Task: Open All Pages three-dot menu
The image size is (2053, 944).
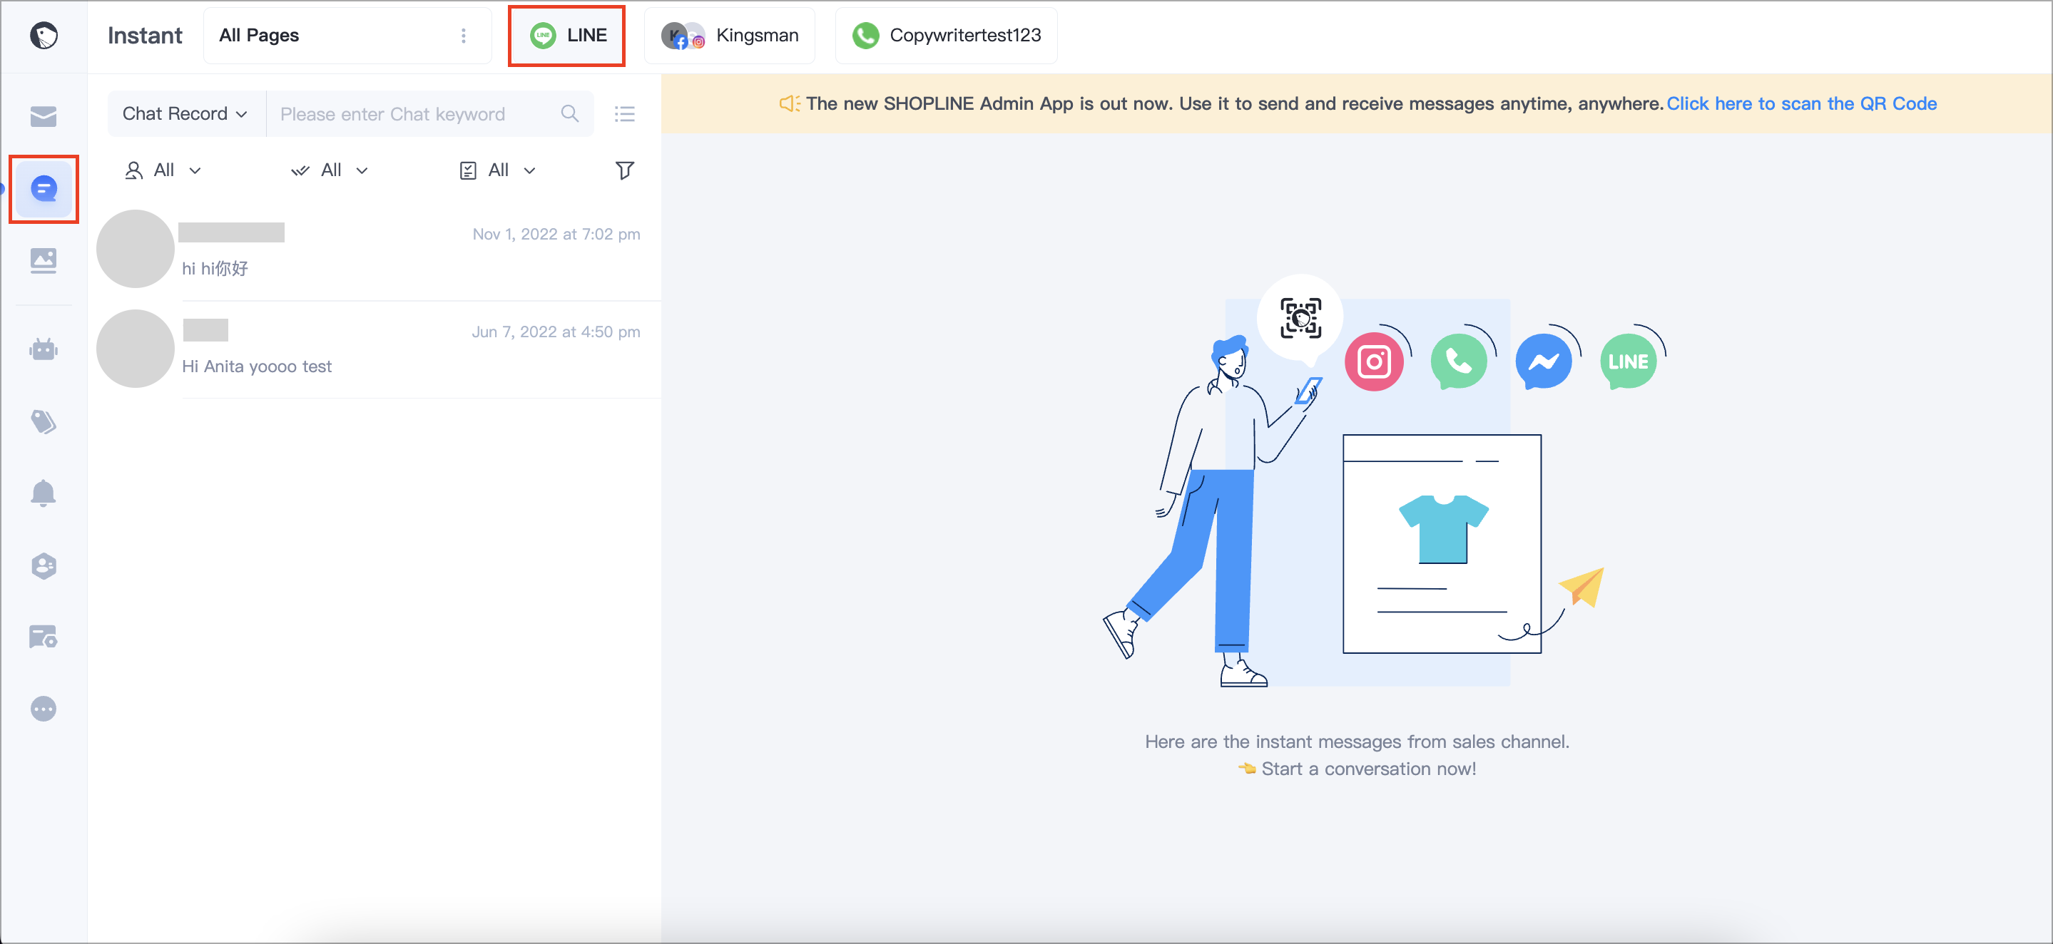Action: 463,35
